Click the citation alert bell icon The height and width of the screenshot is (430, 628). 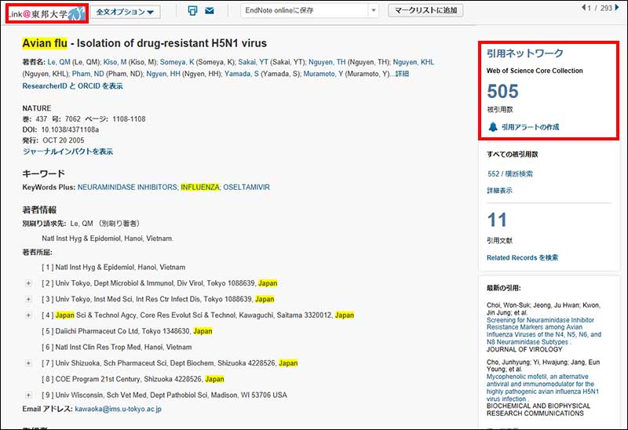coord(493,127)
